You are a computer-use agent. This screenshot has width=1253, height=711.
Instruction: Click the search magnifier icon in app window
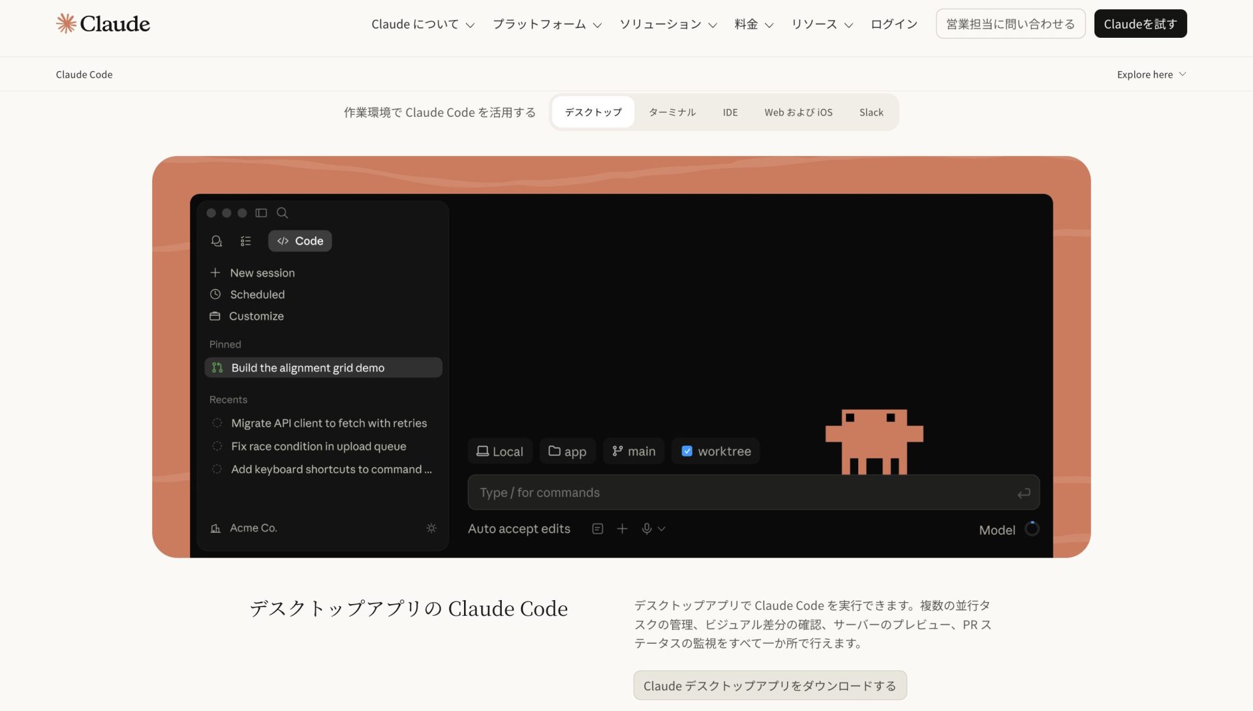(x=282, y=213)
